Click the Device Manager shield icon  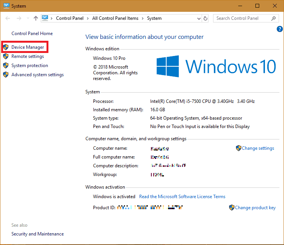[x=6, y=47]
